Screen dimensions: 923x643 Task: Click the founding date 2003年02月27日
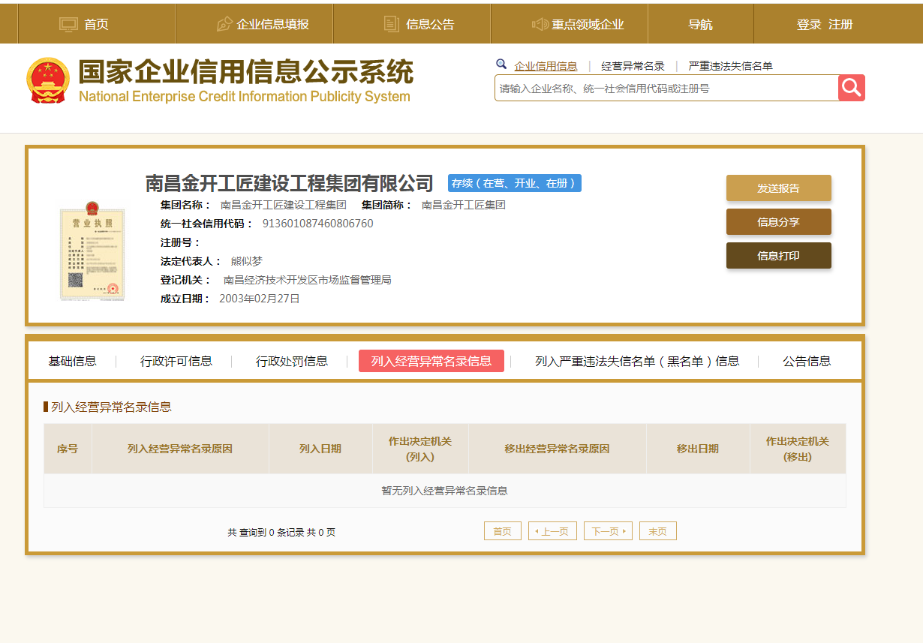click(260, 299)
